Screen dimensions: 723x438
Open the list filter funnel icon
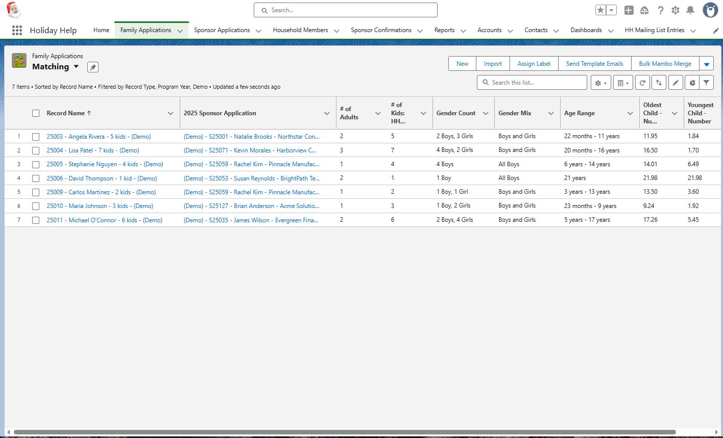pyautogui.click(x=706, y=83)
